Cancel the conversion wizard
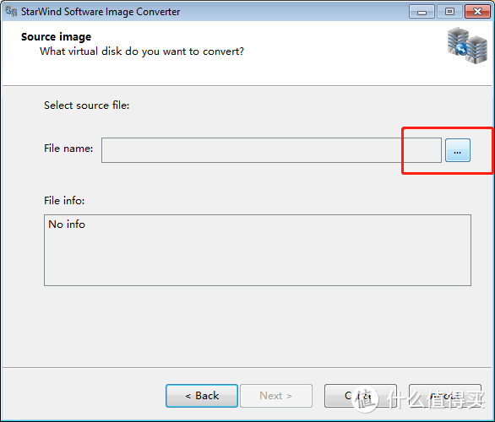495x422 pixels. pyautogui.click(x=361, y=396)
